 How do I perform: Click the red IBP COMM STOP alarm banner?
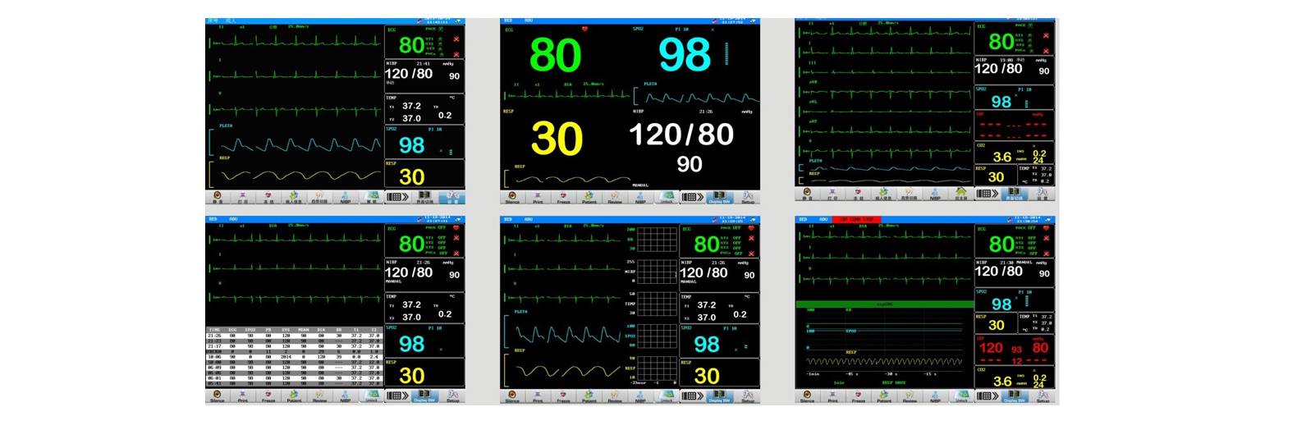click(856, 219)
